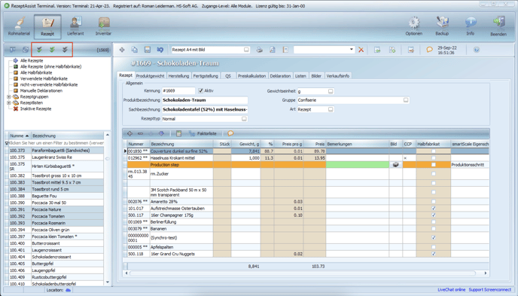The width and height of the screenshot is (518, 296).
Task: Click the recipe list vertical scrollbar down arrow
Action: point(108,282)
